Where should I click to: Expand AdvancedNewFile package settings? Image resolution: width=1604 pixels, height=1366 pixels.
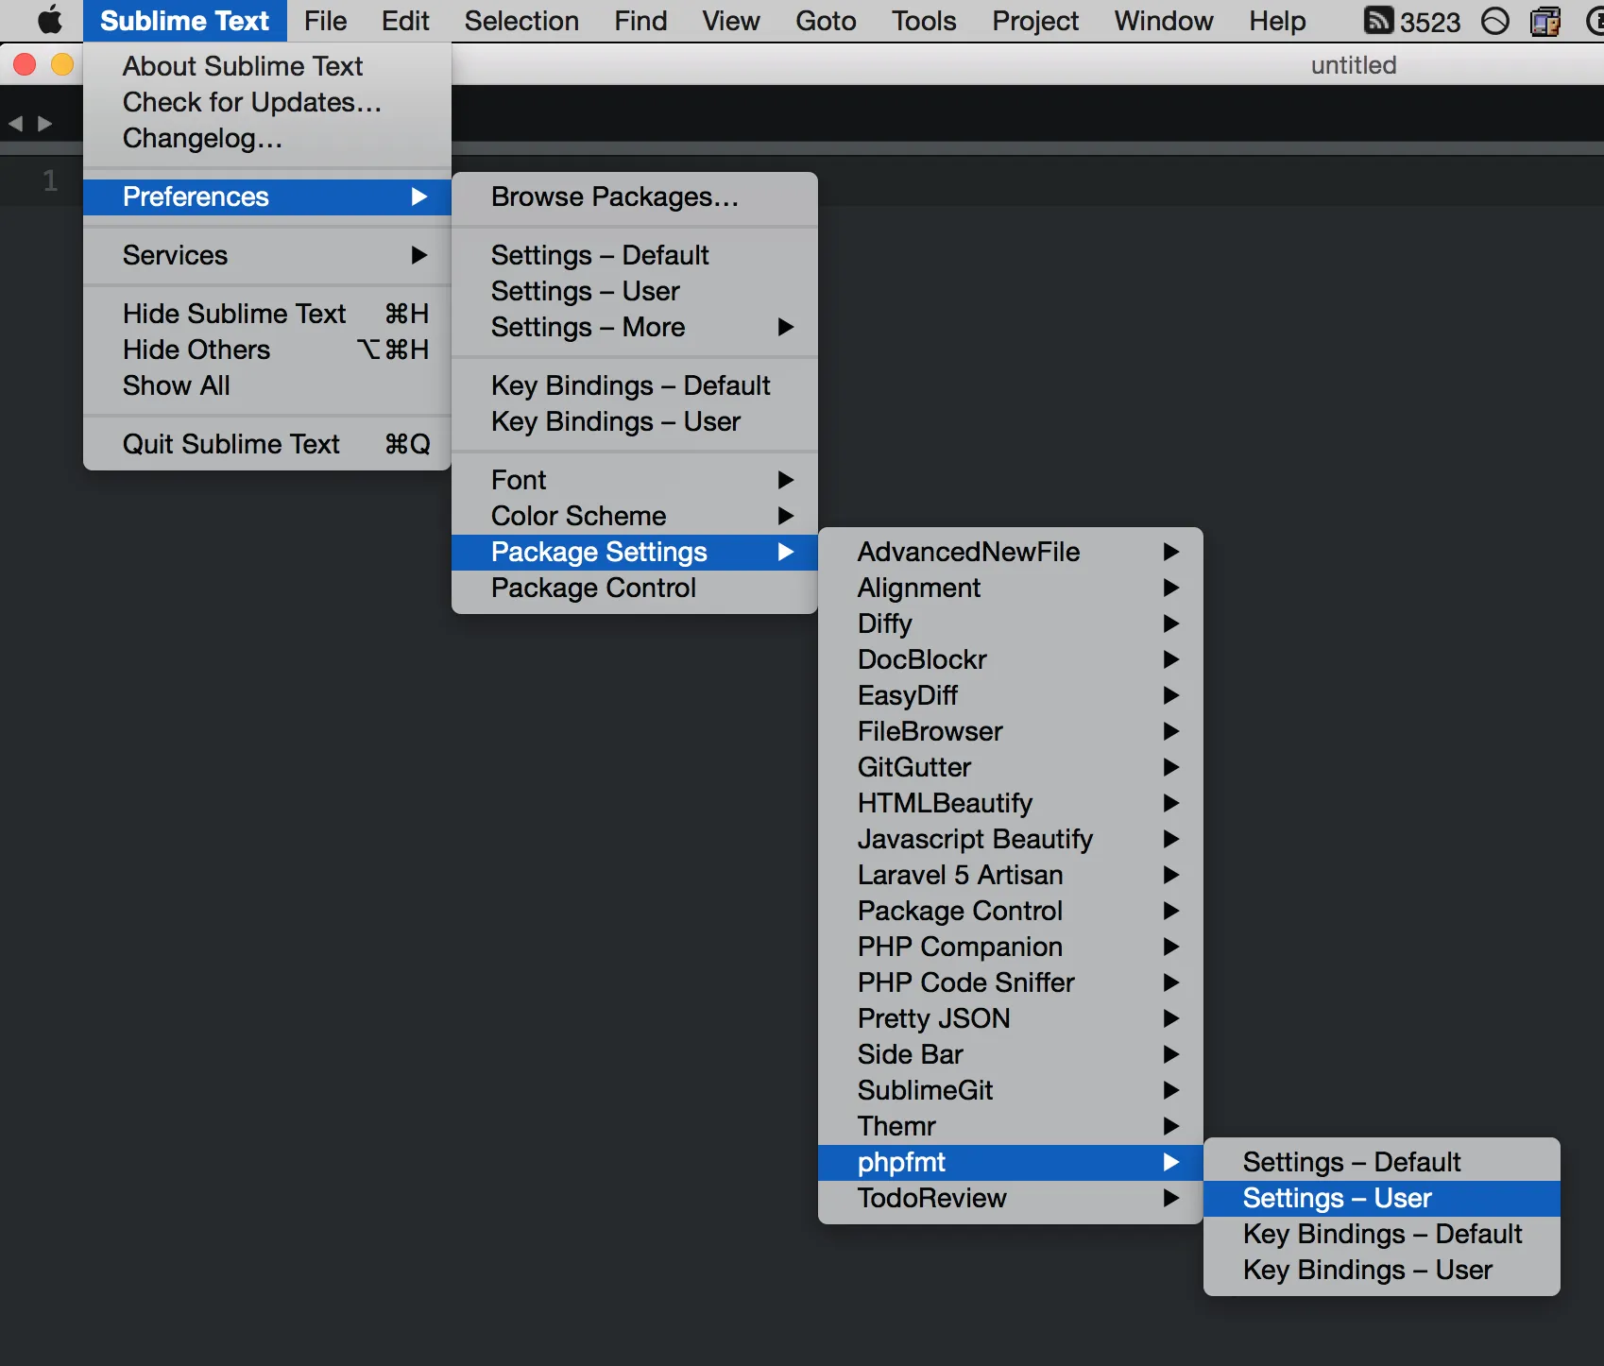tap(1011, 552)
